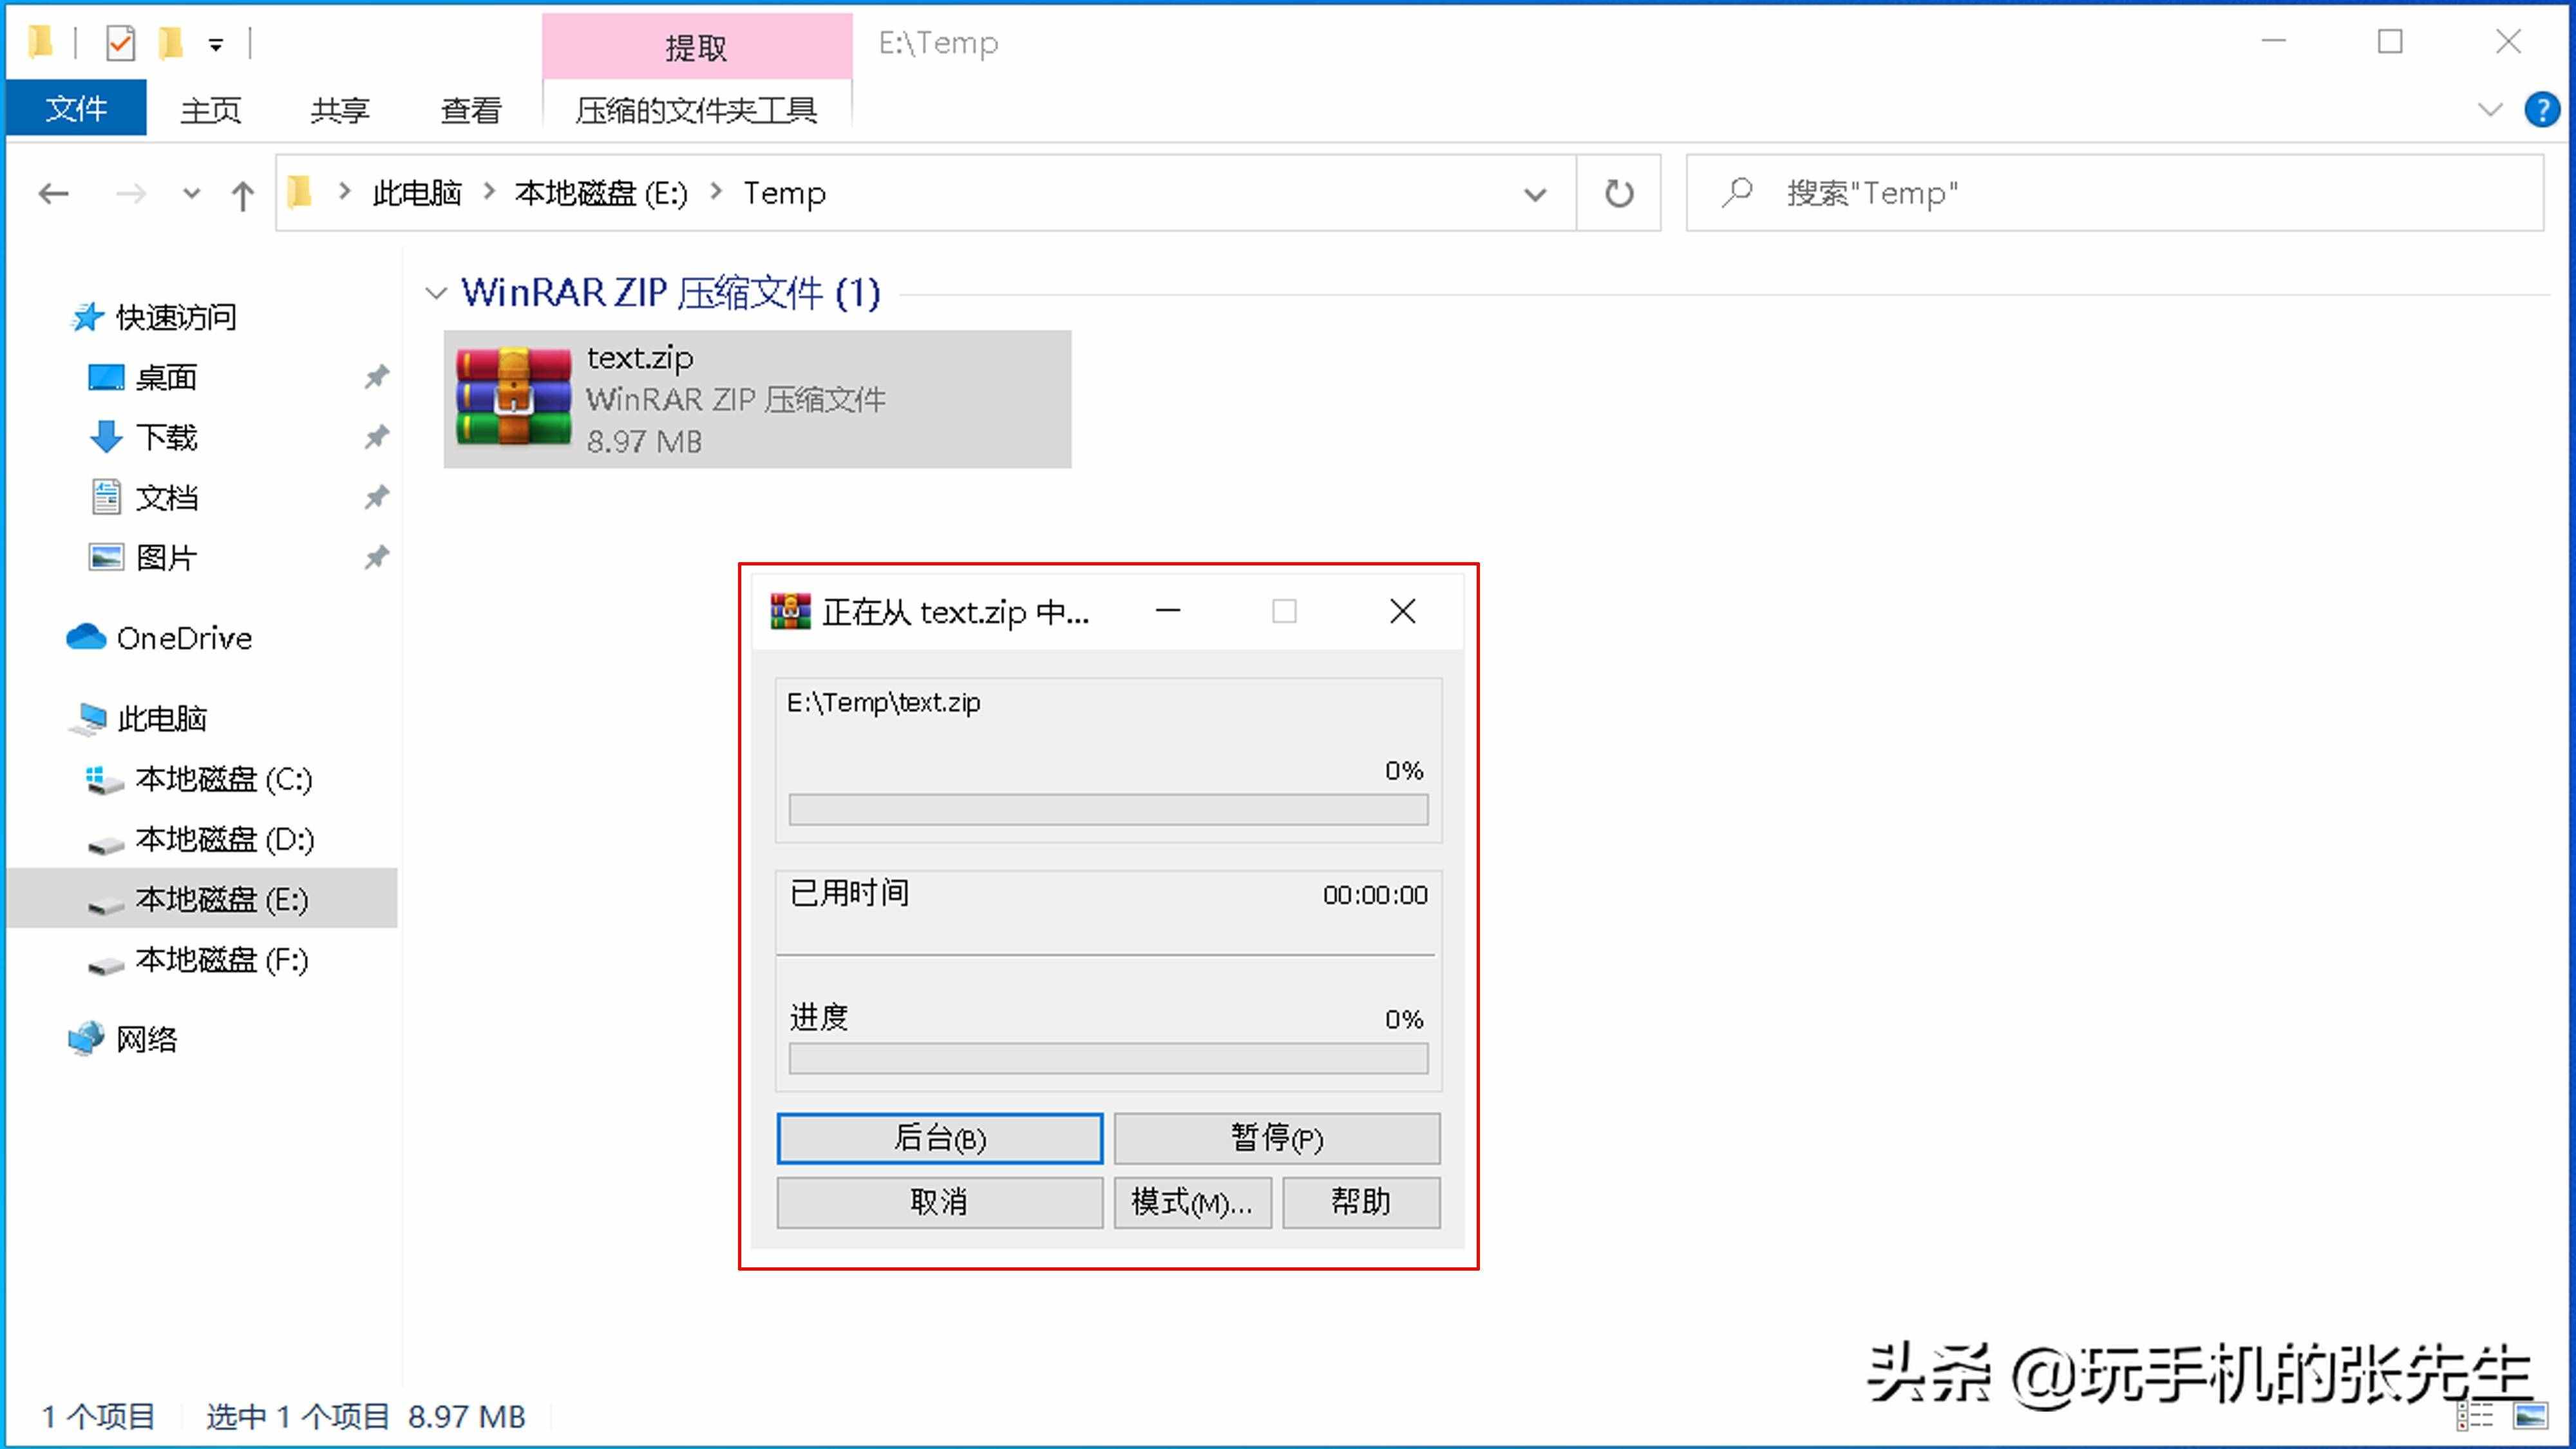Close the extraction dialog

pos(1402,610)
